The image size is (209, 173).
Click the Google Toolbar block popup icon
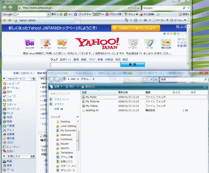click(x=107, y=14)
